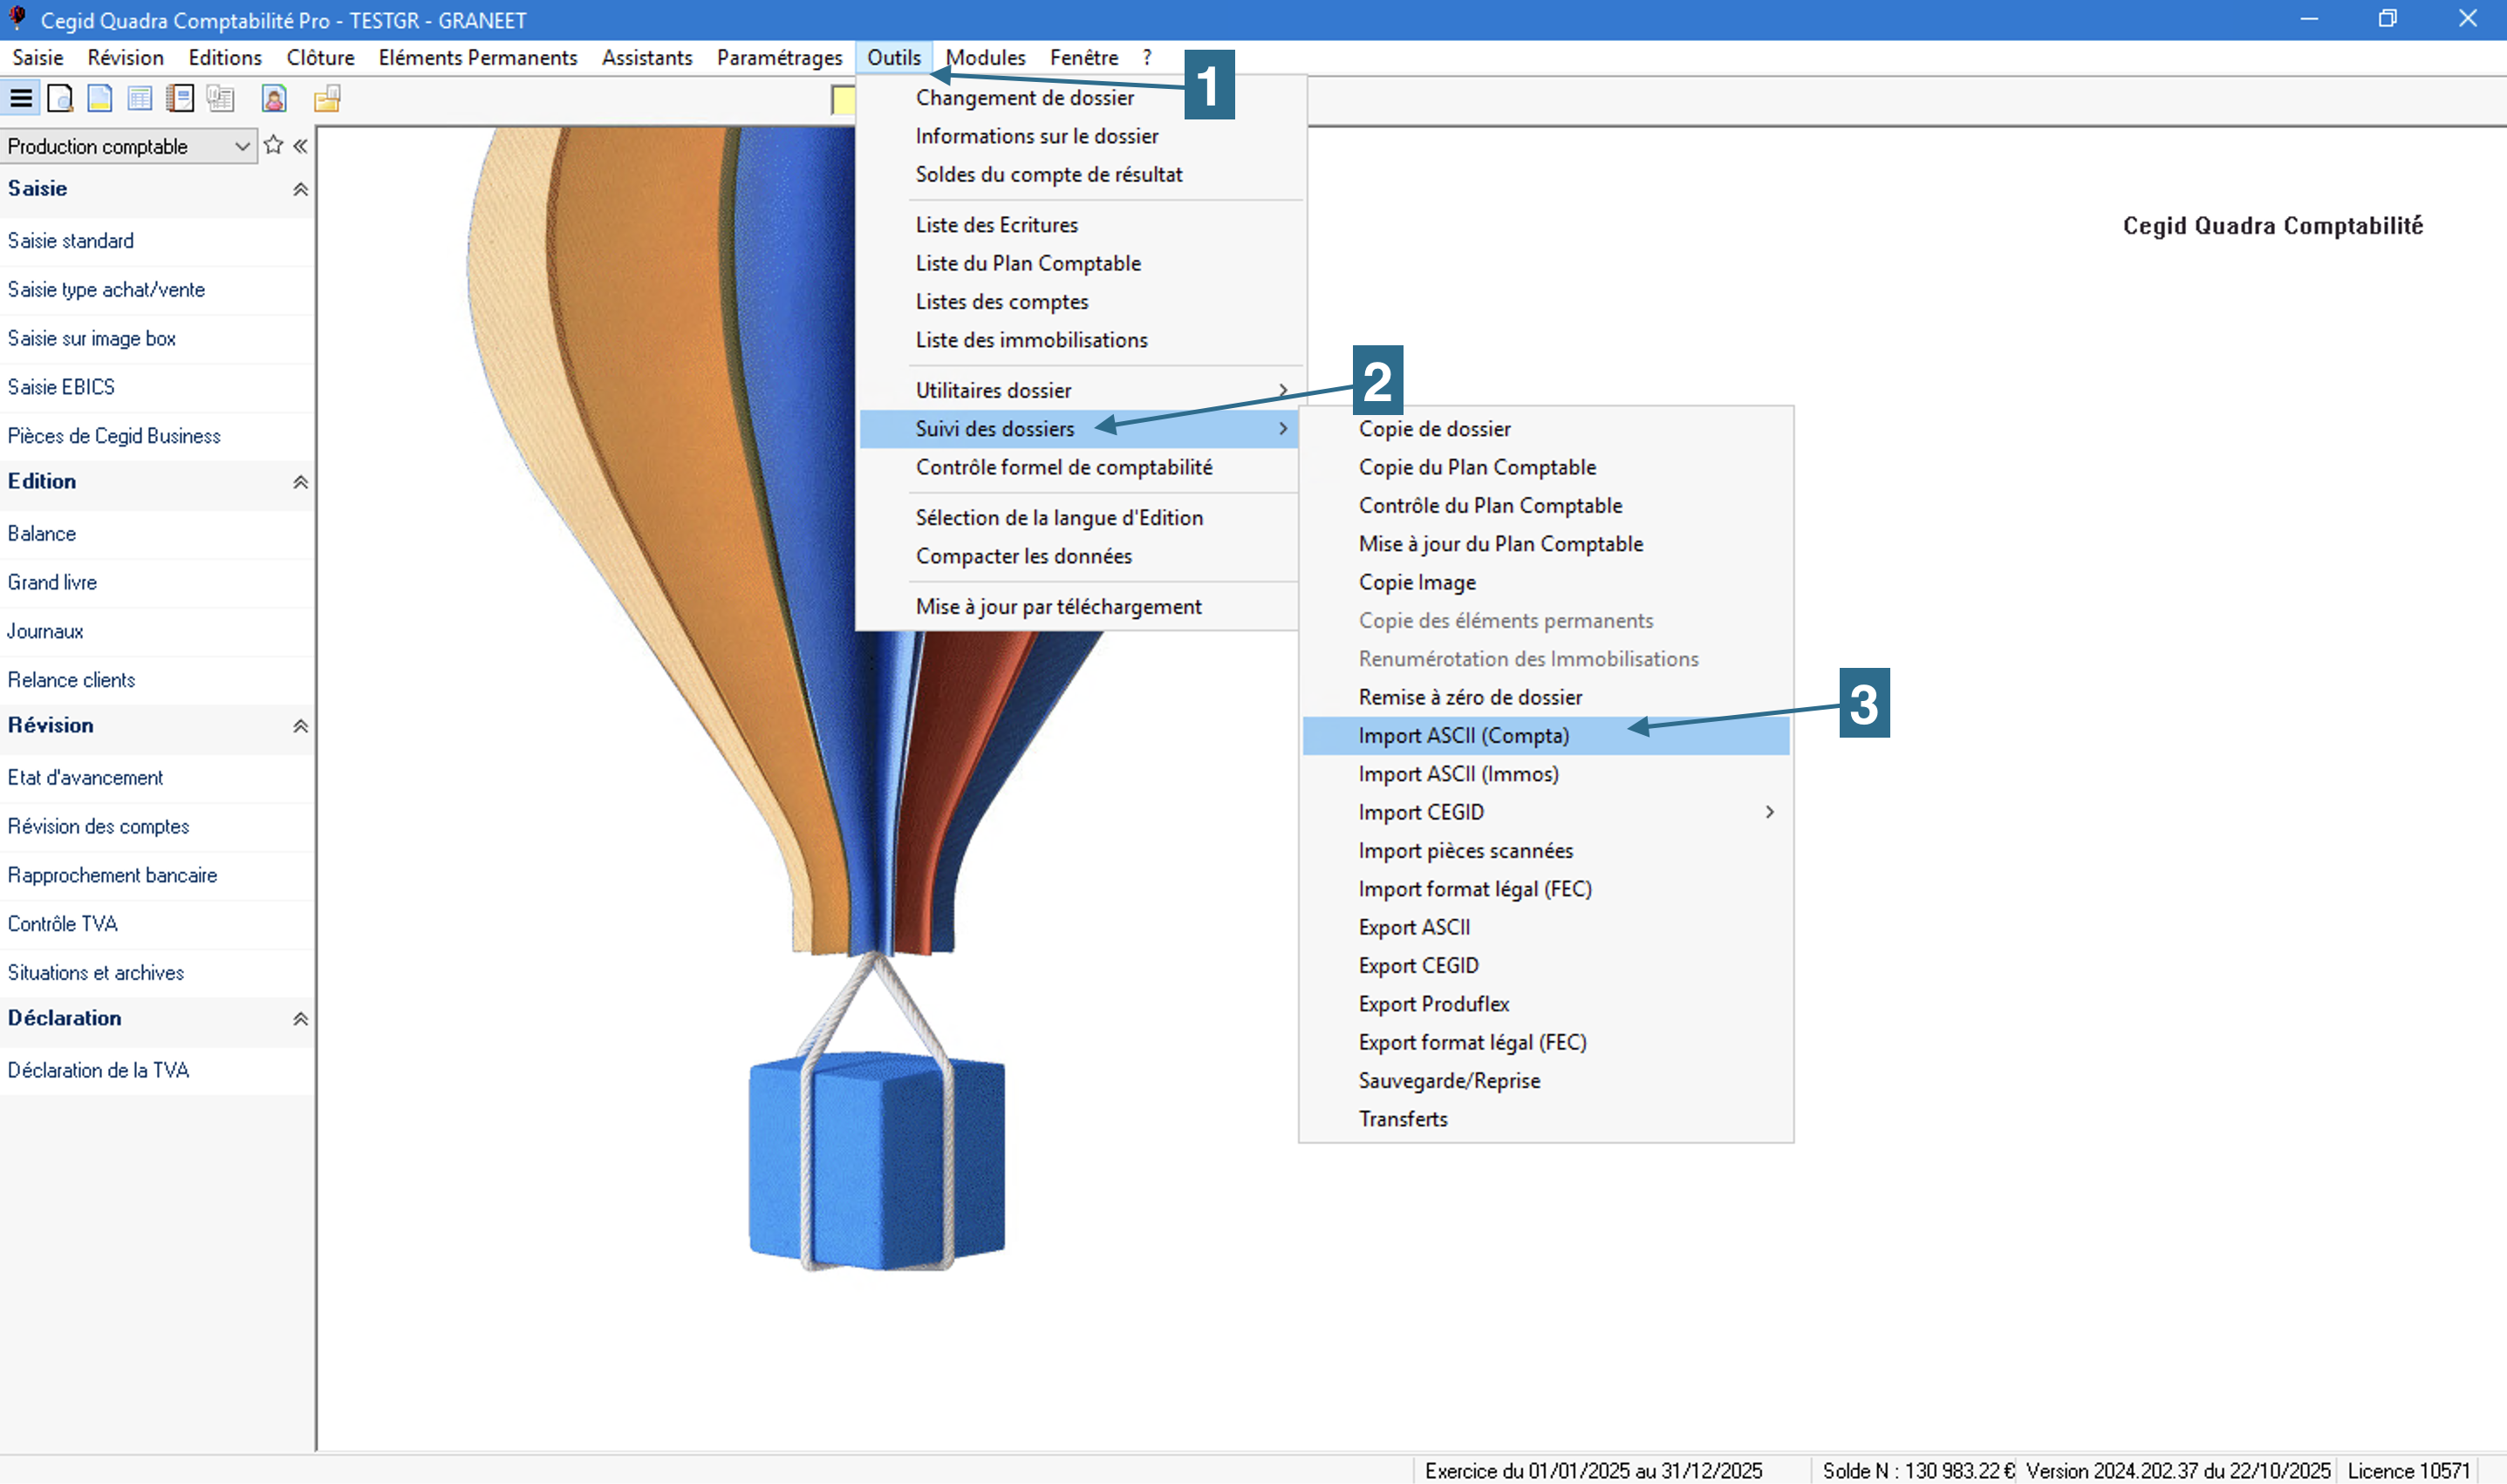Collapse the Révision section chevron
Image resolution: width=2507 pixels, height=1484 pixels.
click(x=300, y=726)
